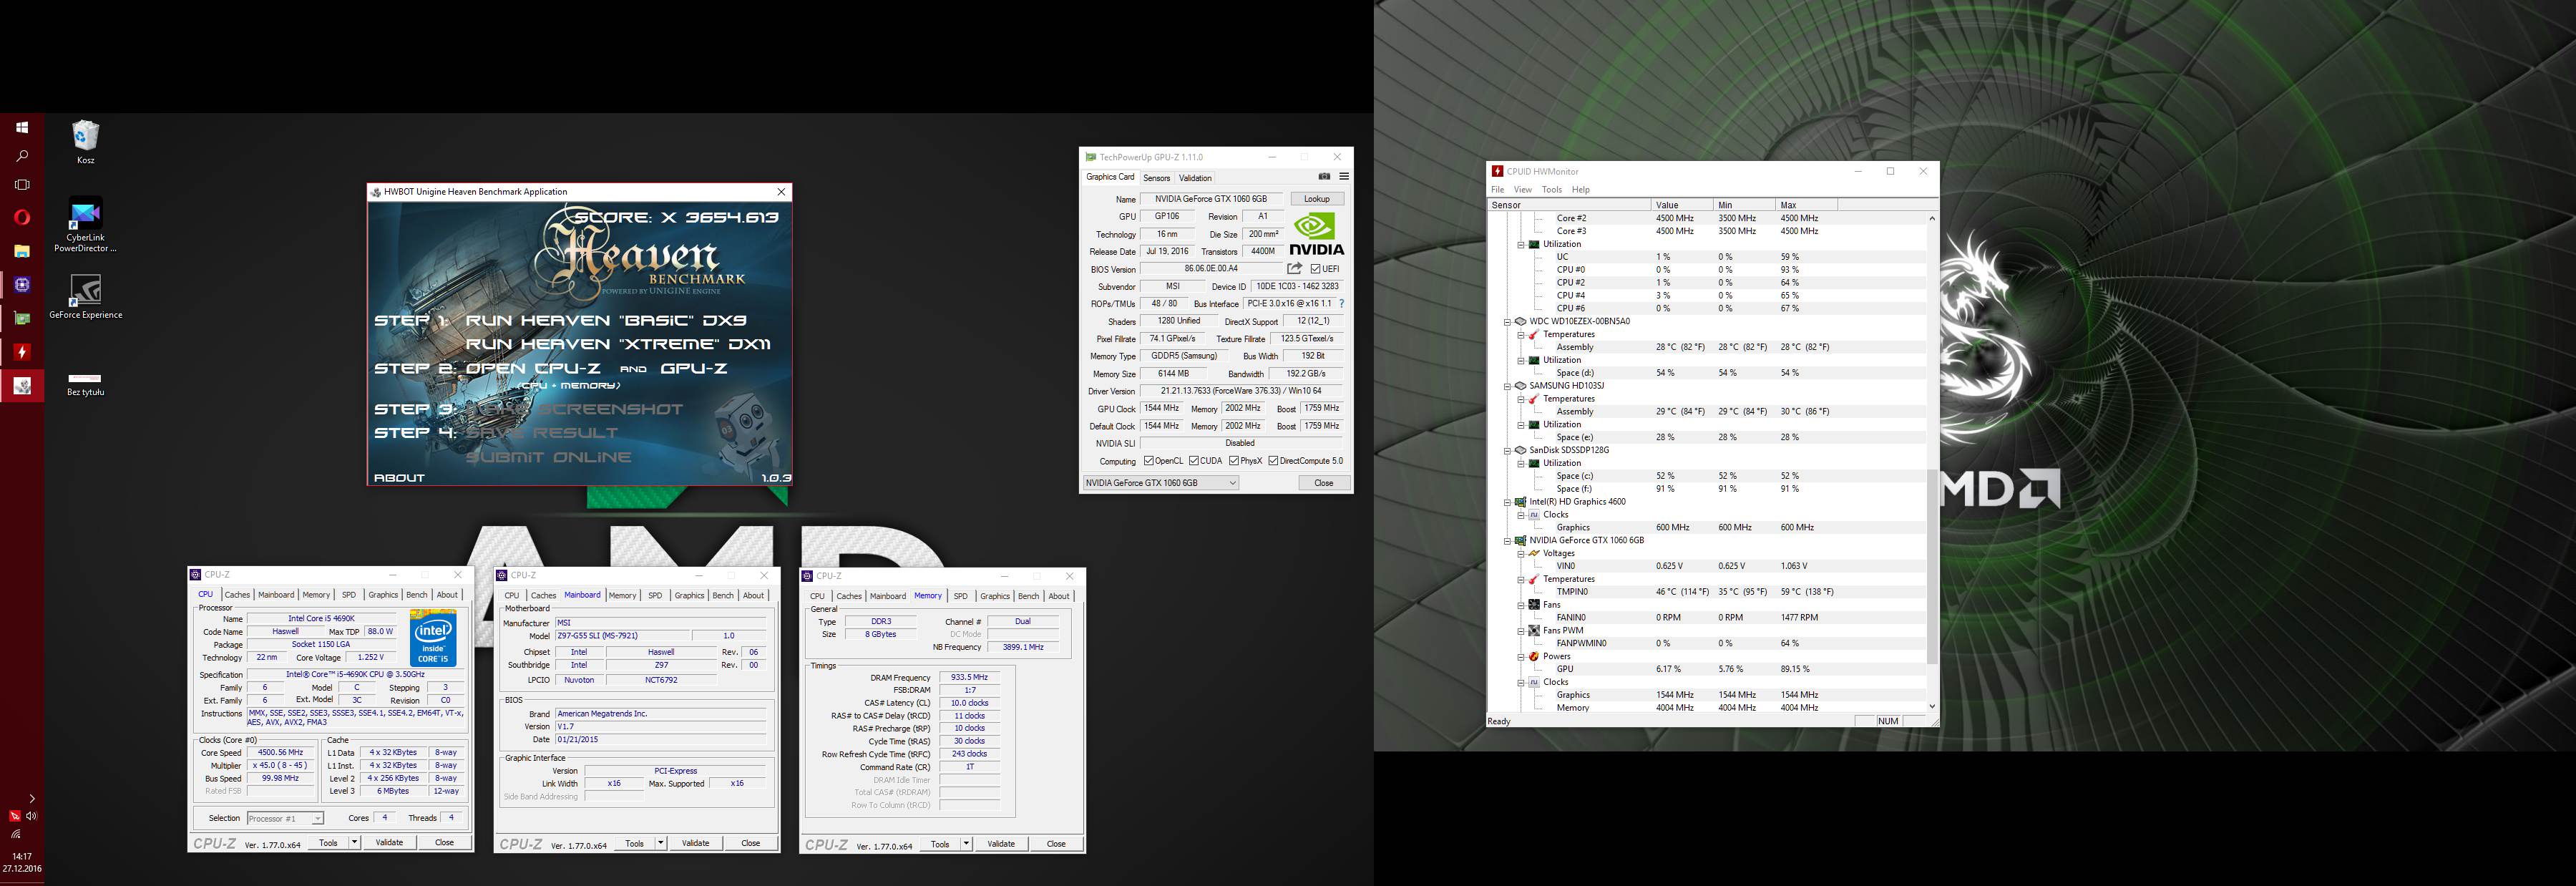Viewport: 2576px width, 886px height.
Task: Click Lookup button in GPU-Z
Action: pos(1317,199)
